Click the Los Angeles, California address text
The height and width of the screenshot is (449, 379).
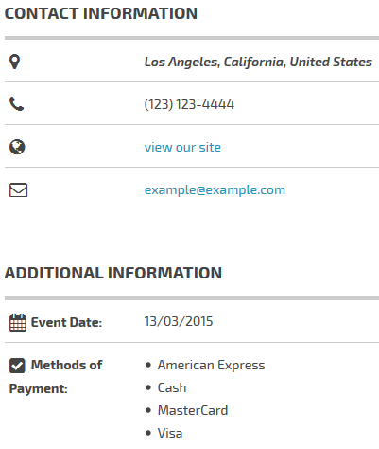pyautogui.click(x=258, y=62)
